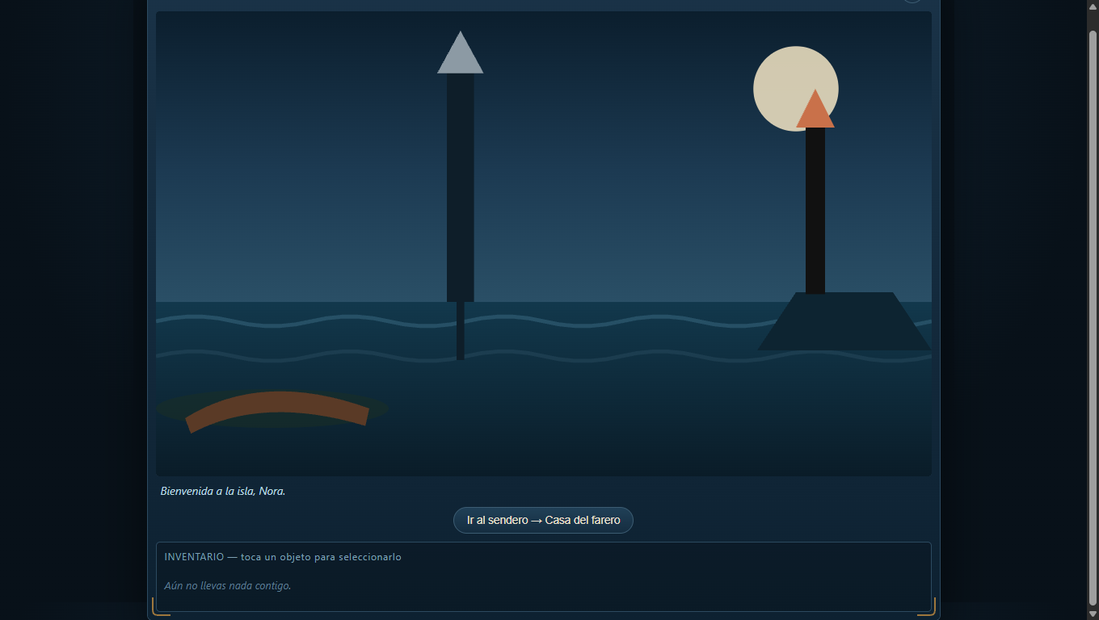The height and width of the screenshot is (620, 1099).
Task: Click the brown rowboat in the scene
Action: pos(277,410)
